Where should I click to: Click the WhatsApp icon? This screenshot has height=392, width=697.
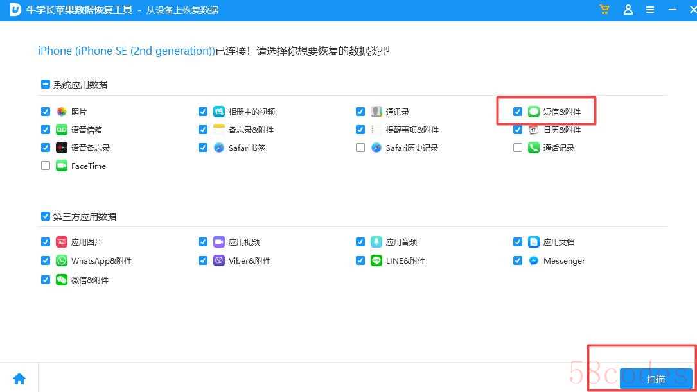61,260
